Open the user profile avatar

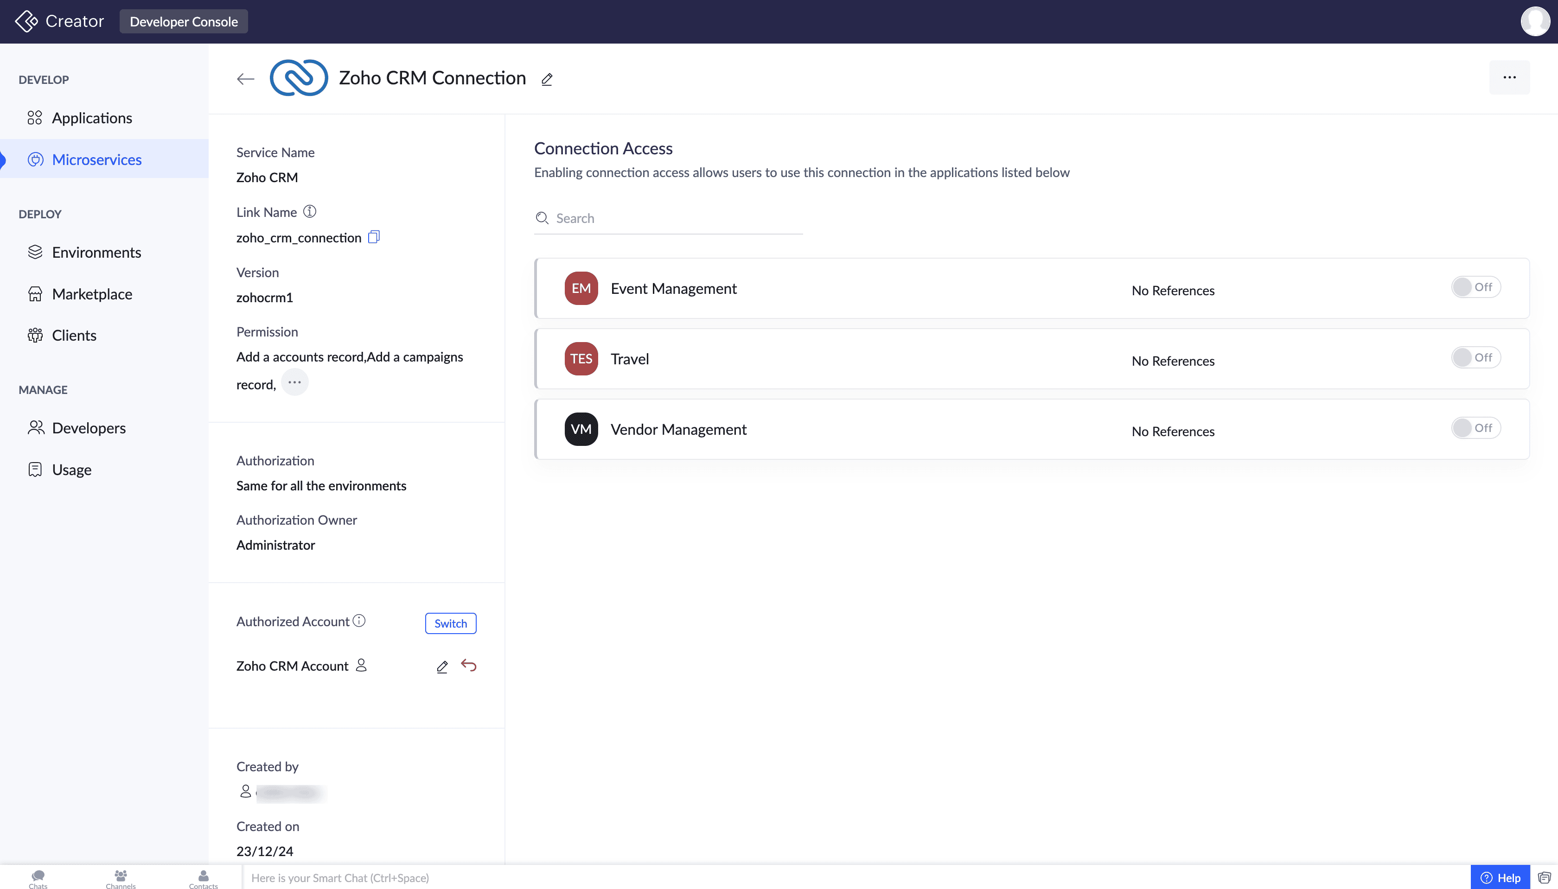pos(1534,21)
